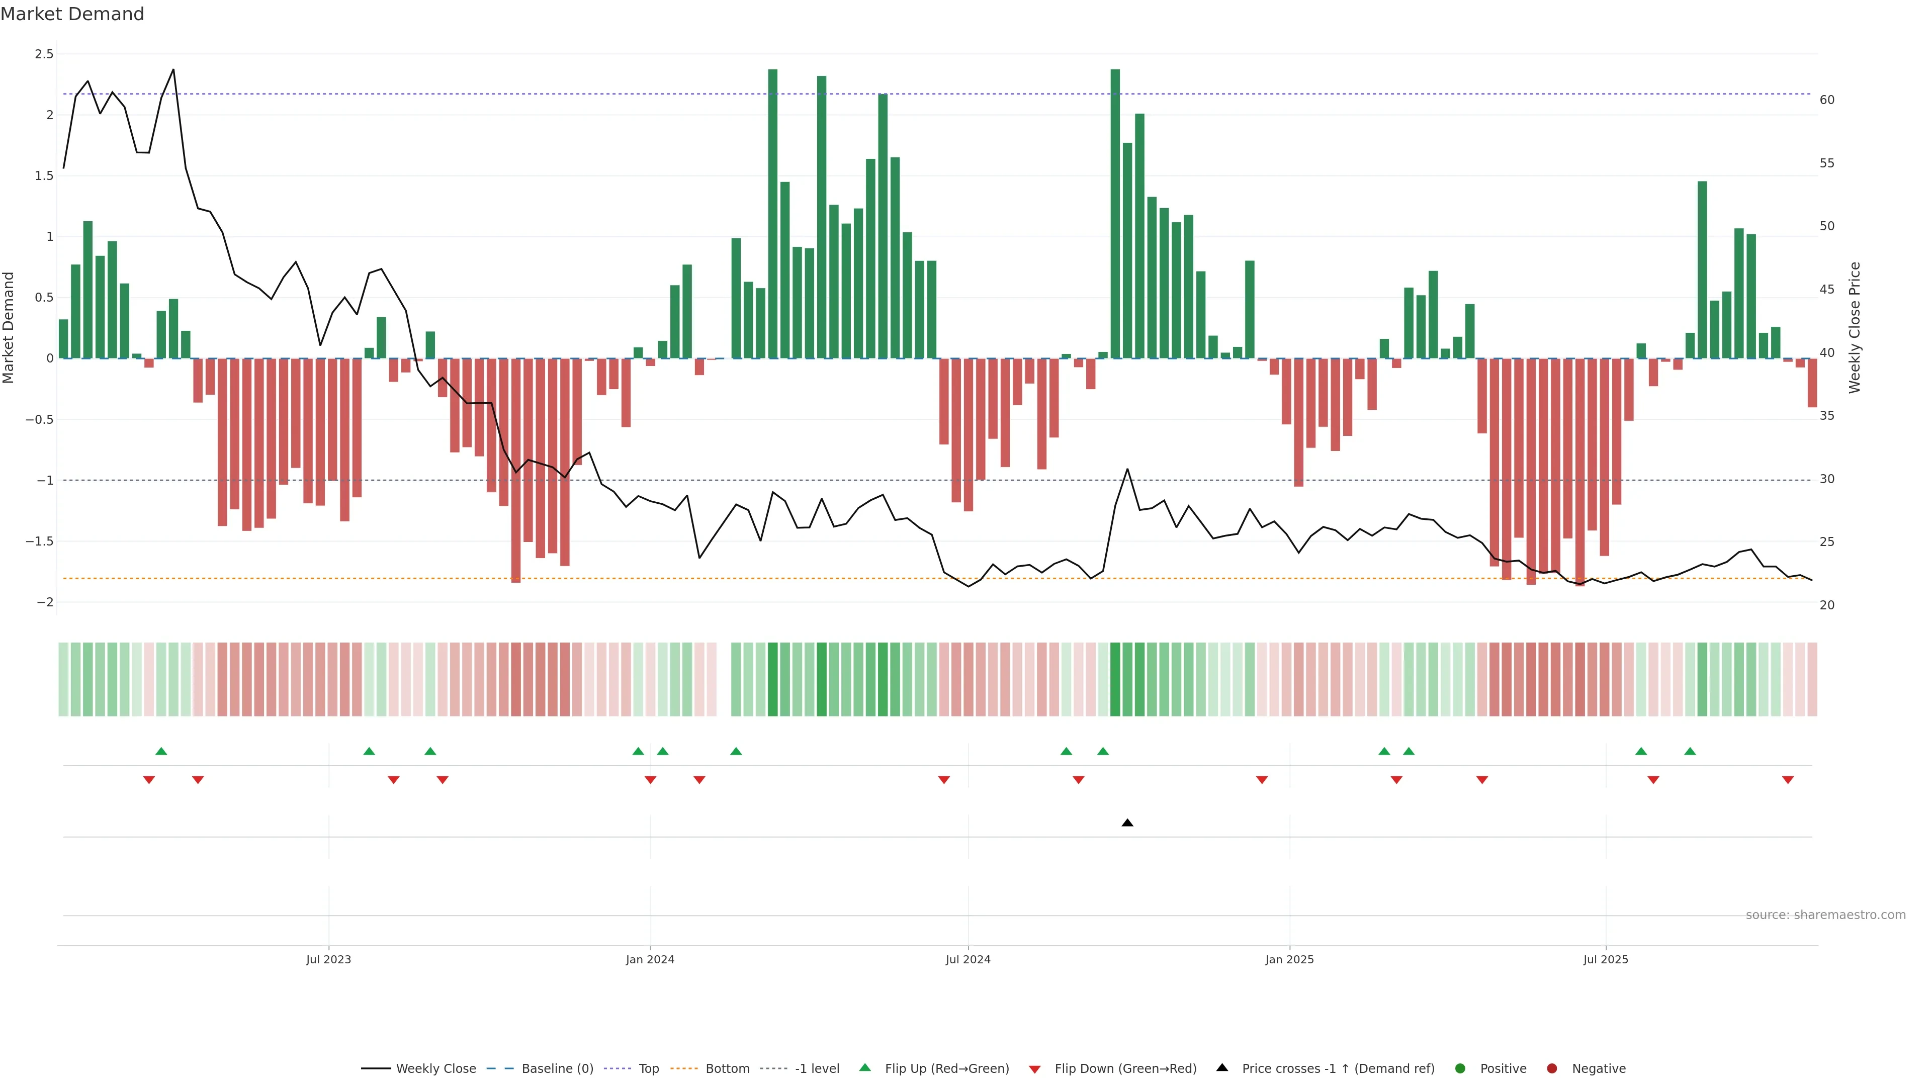Click the Market Demand chart title
This screenshot has height=1086, width=1931.
[72, 14]
